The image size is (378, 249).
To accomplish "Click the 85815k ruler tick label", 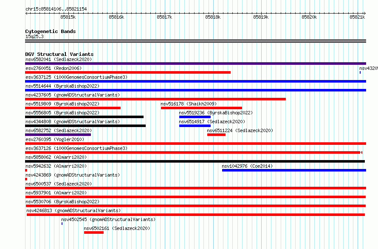I will coord(68,17).
